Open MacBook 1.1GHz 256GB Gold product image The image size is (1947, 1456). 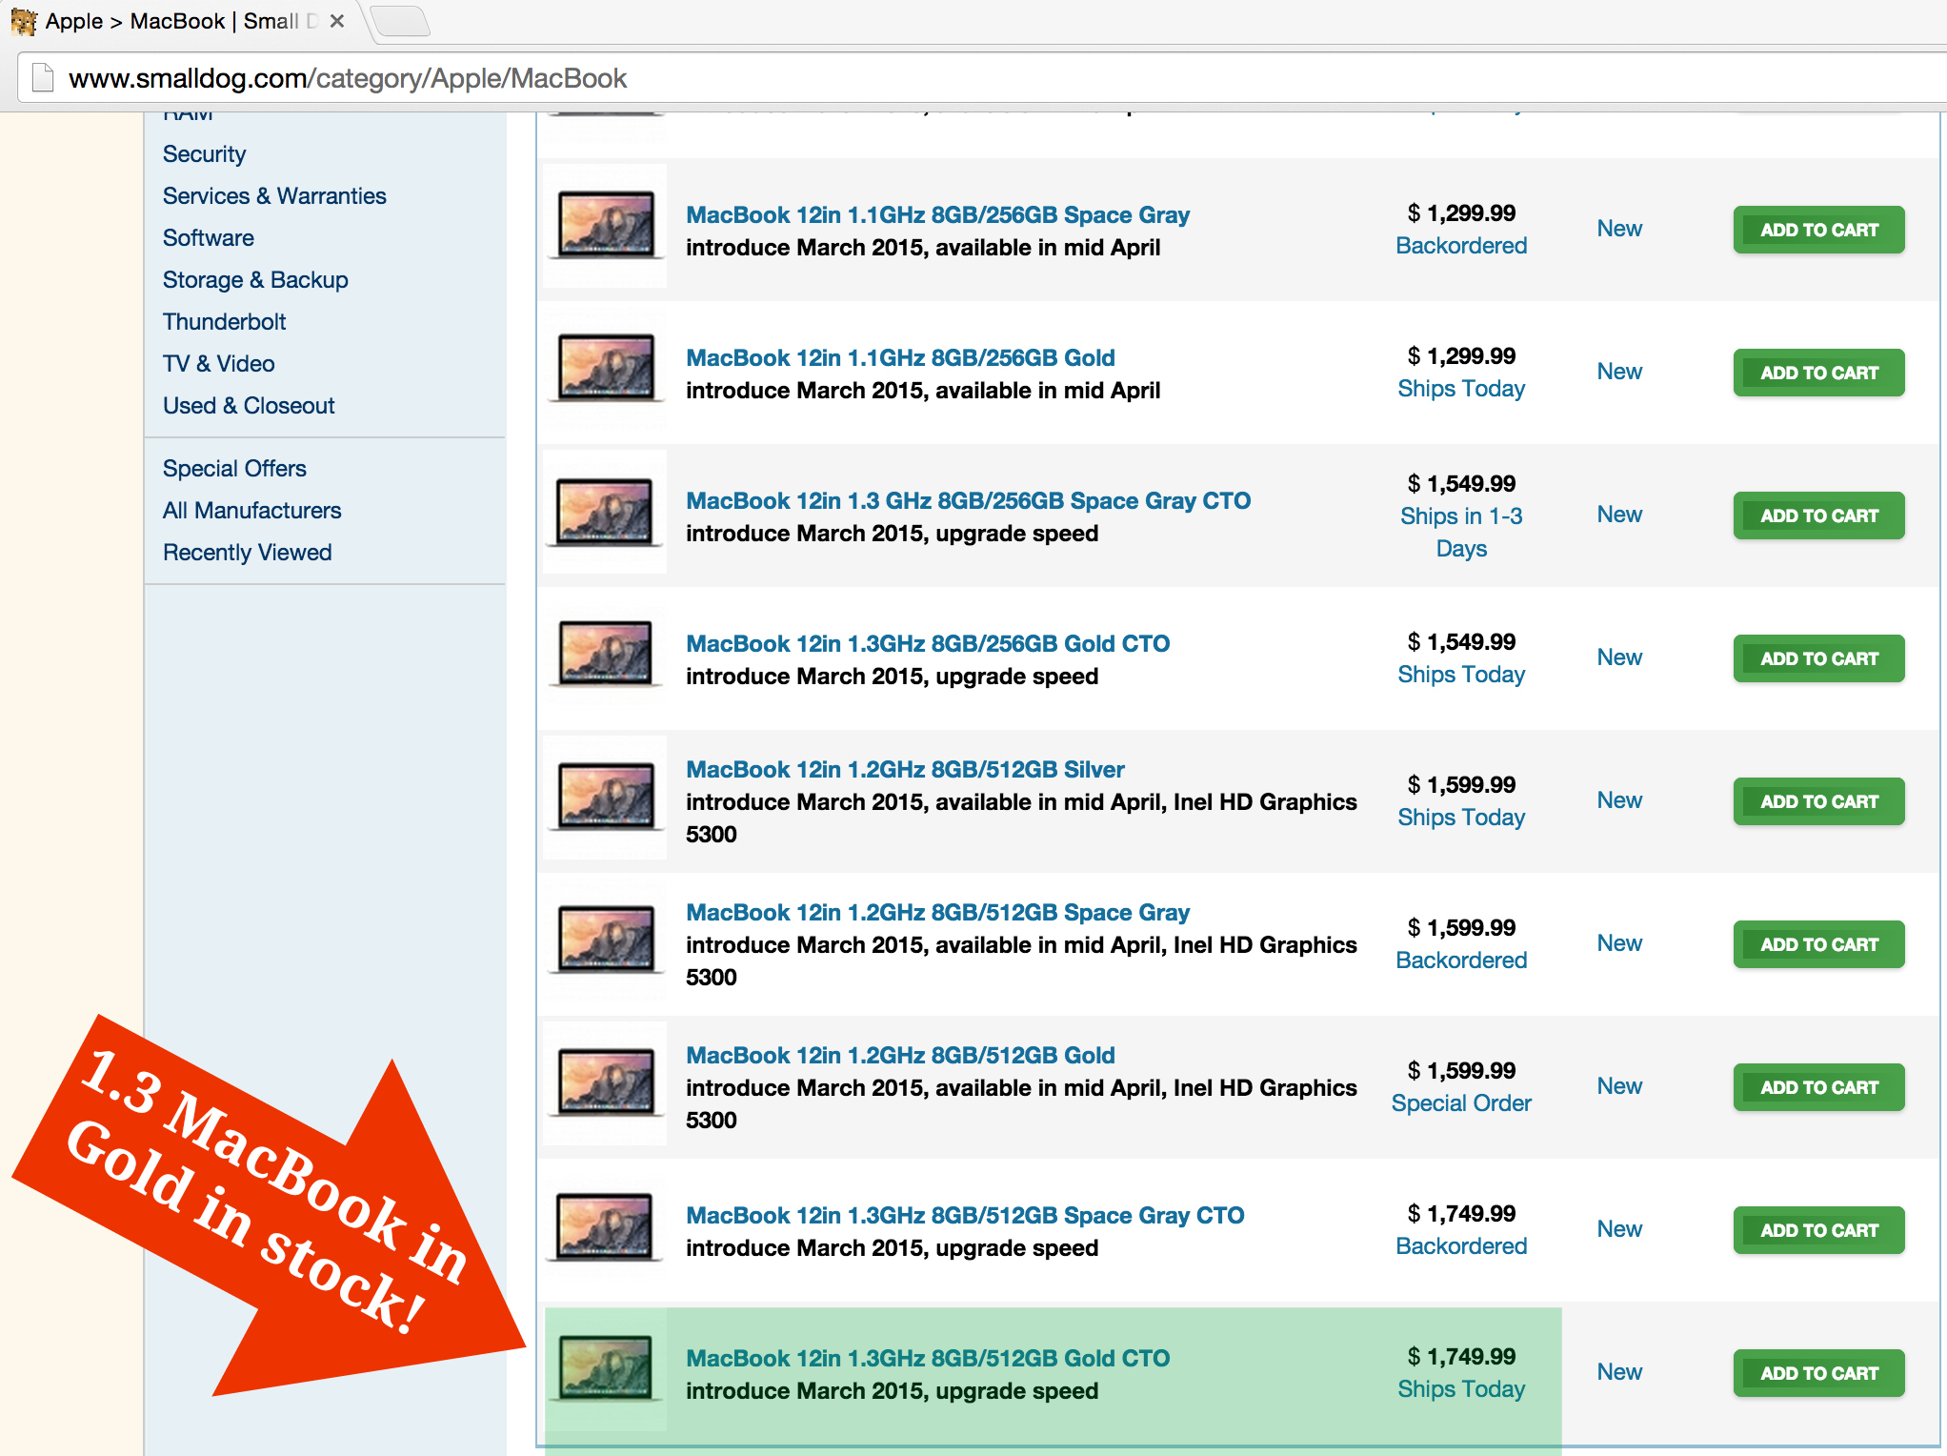click(x=606, y=370)
